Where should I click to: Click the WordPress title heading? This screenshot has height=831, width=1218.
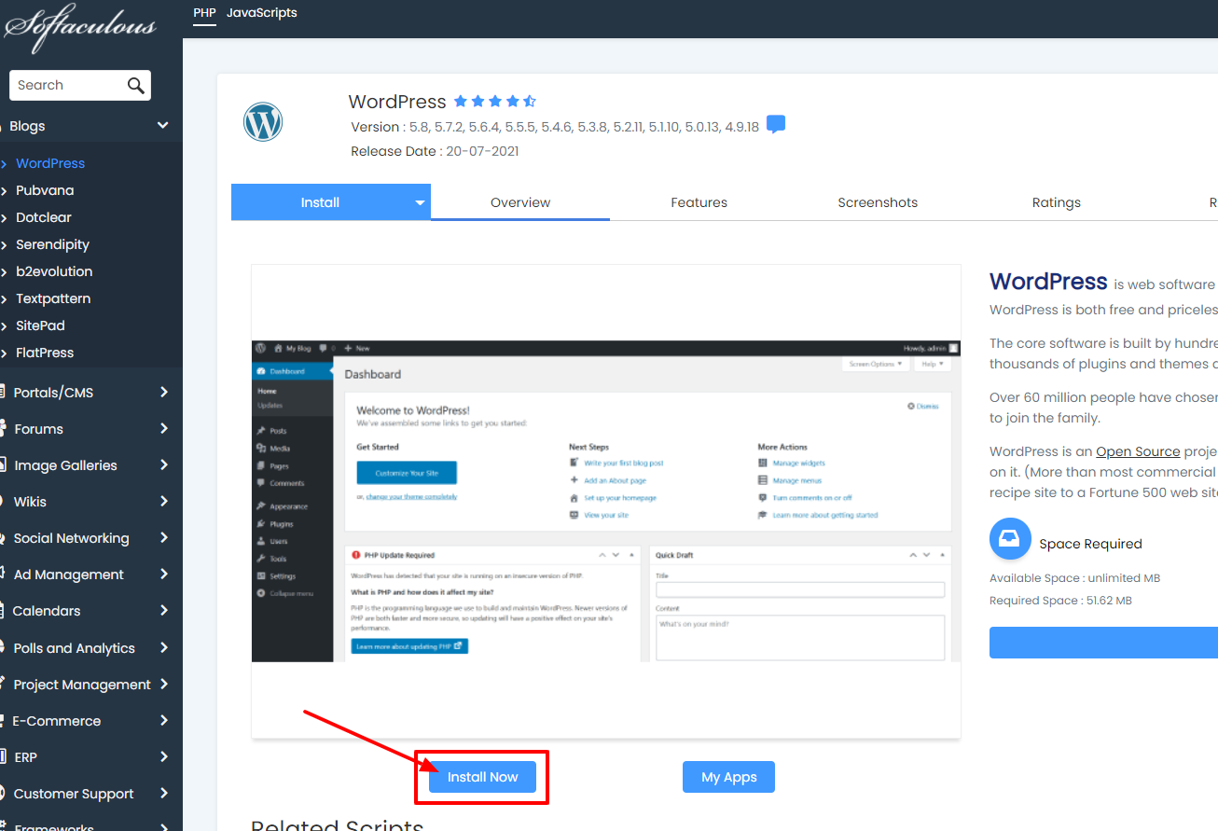click(x=397, y=102)
